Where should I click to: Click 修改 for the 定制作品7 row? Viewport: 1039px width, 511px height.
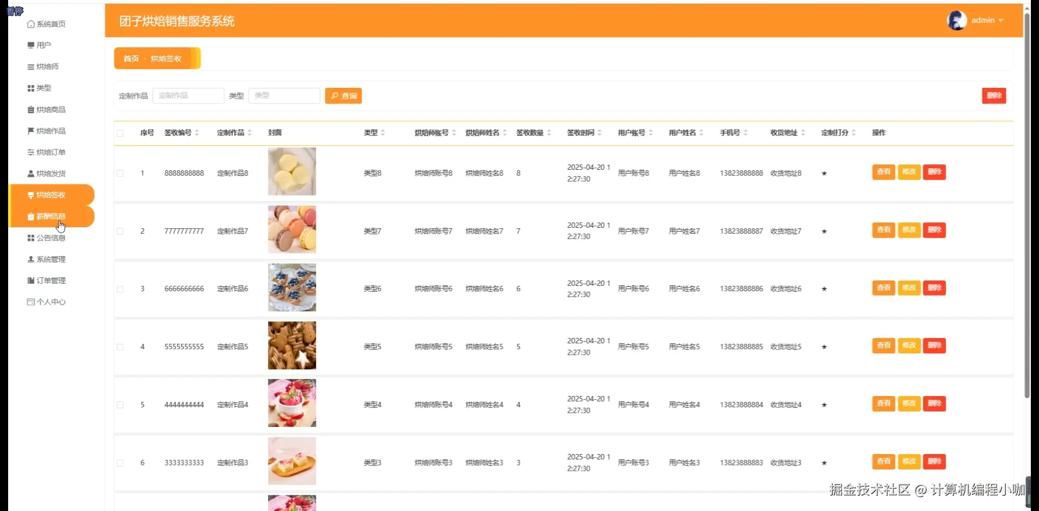909,230
